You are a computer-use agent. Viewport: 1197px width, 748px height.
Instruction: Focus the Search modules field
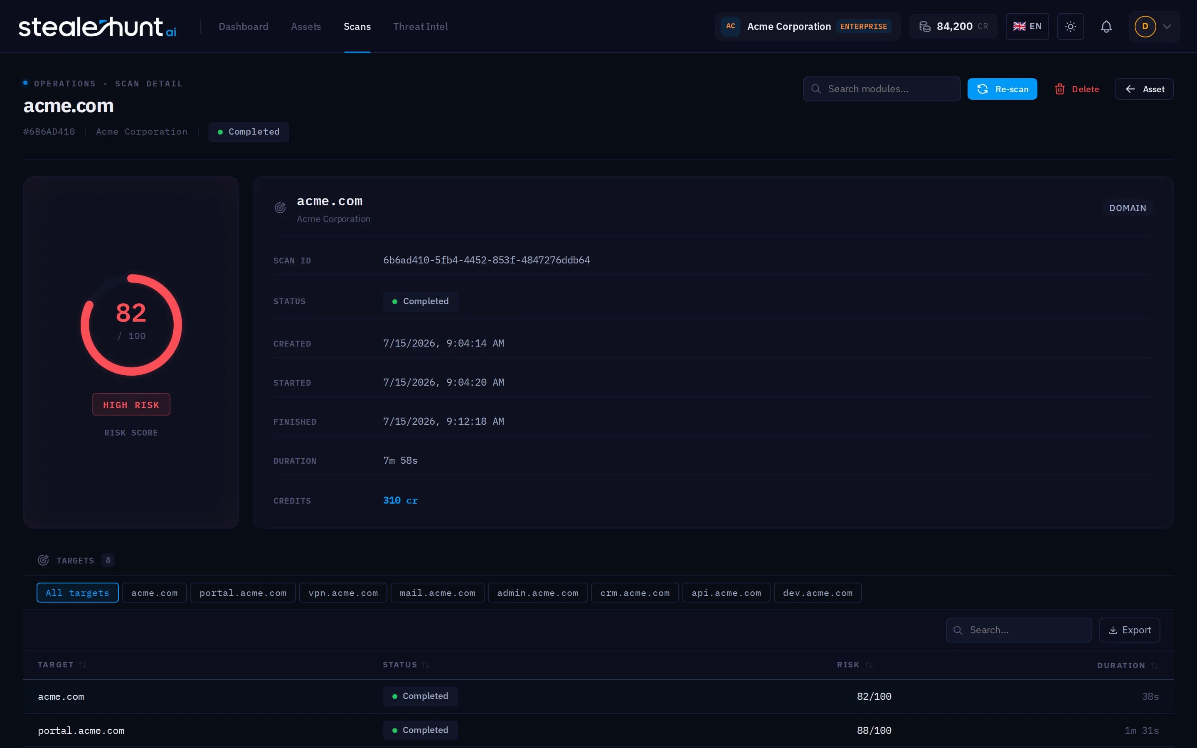tap(882, 89)
